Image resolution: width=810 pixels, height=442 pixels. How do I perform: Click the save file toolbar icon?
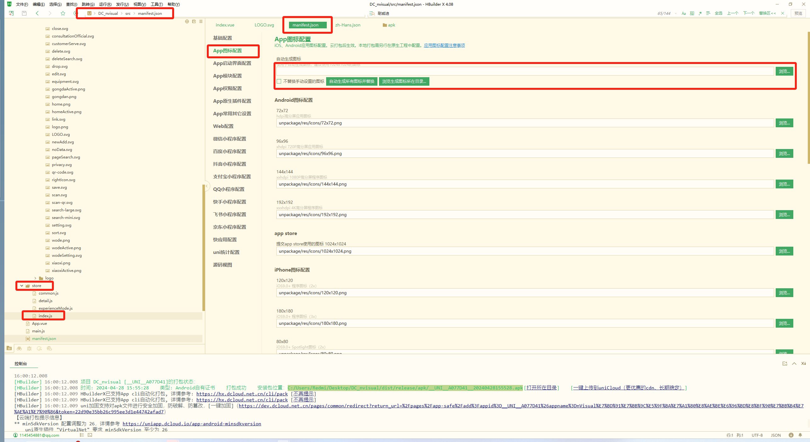tap(24, 13)
